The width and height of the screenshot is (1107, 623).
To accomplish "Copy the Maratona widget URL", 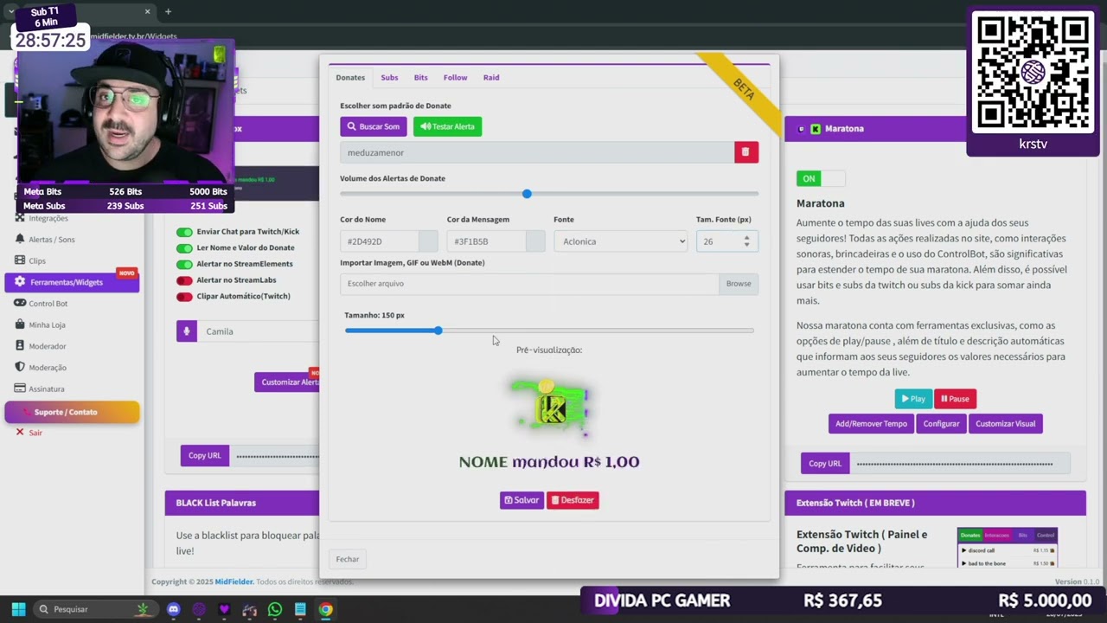I will (825, 464).
